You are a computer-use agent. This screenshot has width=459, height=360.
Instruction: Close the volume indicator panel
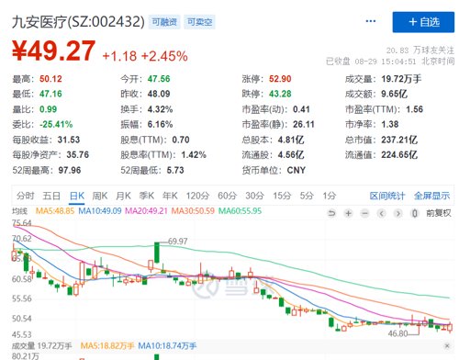447,346
